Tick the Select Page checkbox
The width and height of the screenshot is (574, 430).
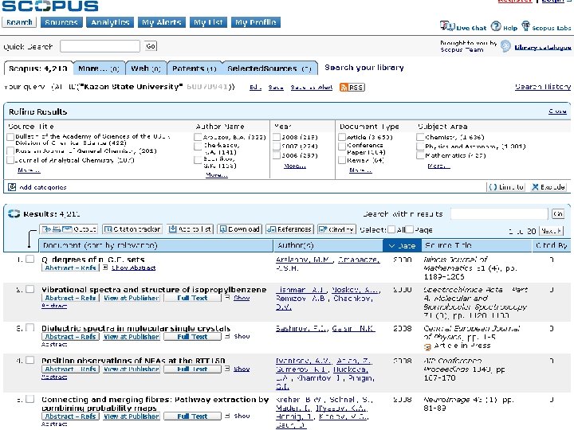(410, 229)
